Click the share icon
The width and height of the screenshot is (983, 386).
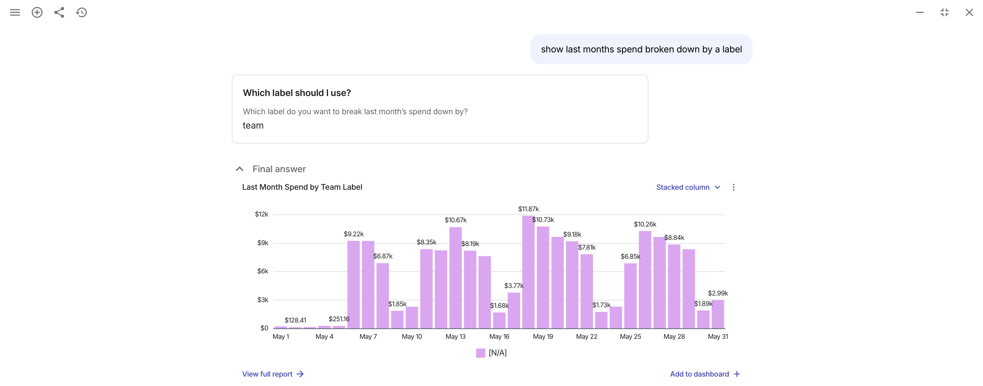(59, 13)
